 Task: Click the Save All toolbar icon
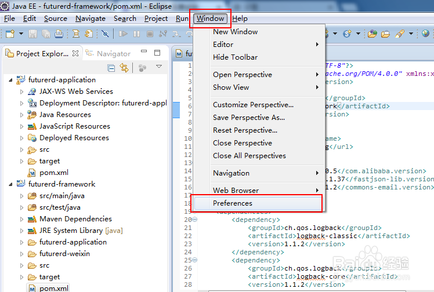pyautogui.click(x=46, y=34)
